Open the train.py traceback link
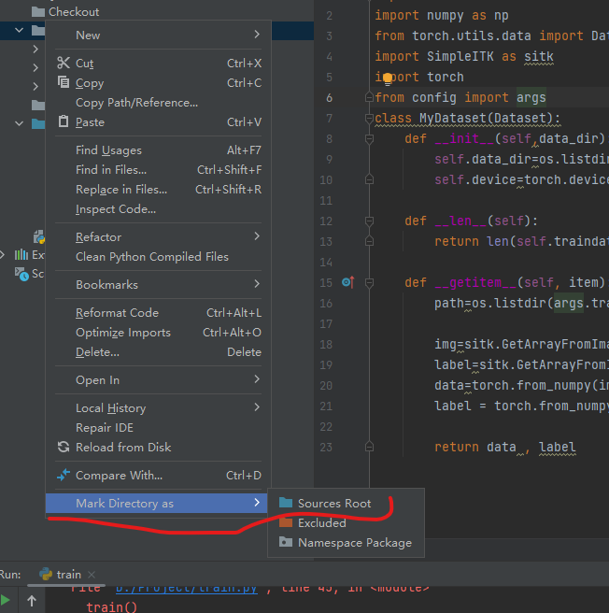This screenshot has width=609, height=613. [x=187, y=589]
